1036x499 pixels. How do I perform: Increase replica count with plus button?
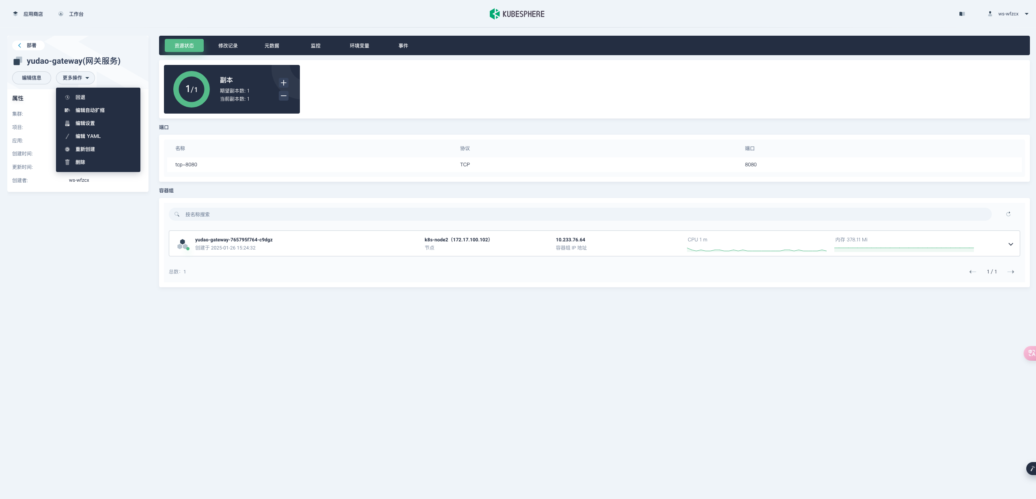tap(284, 83)
